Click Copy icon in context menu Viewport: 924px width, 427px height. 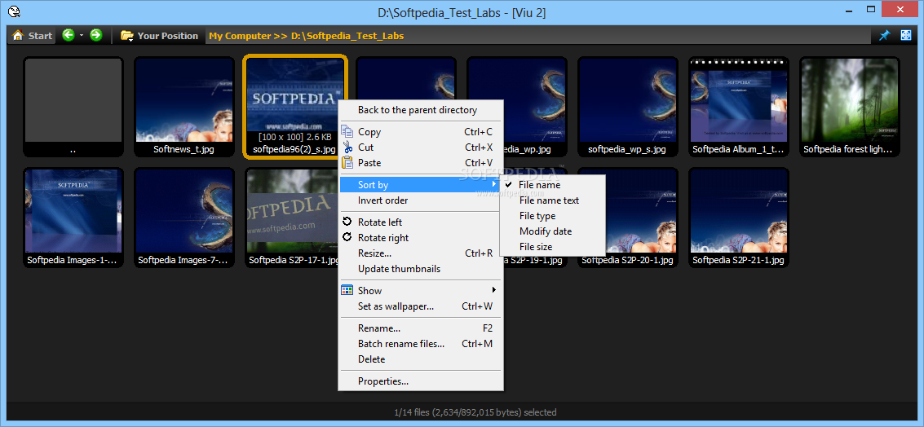pos(347,132)
